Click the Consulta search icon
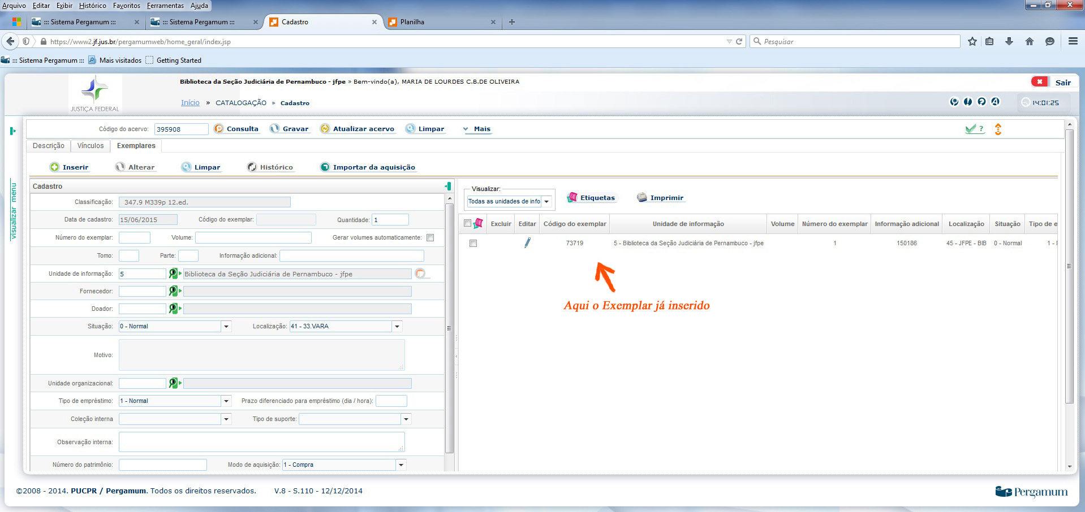 (219, 129)
